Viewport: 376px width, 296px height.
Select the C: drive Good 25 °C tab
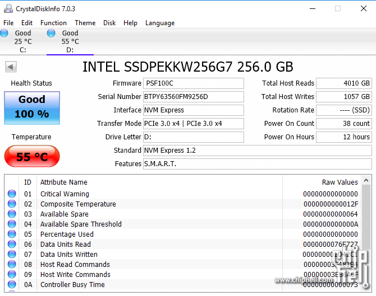tap(23, 41)
